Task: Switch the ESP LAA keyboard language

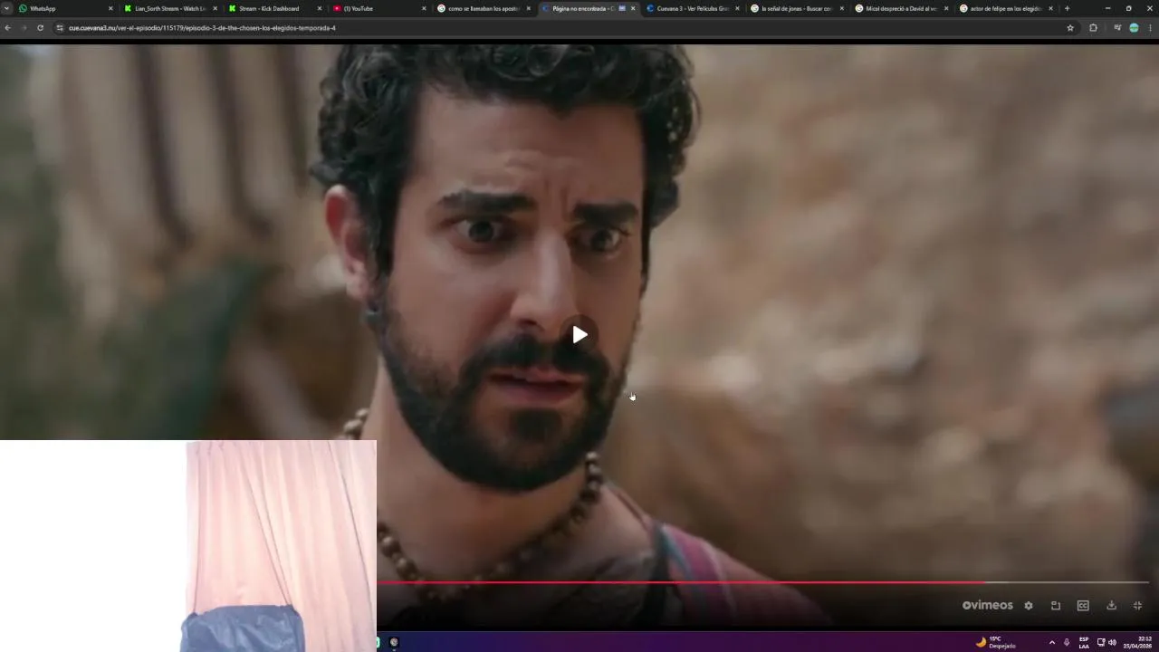Action: click(1084, 642)
